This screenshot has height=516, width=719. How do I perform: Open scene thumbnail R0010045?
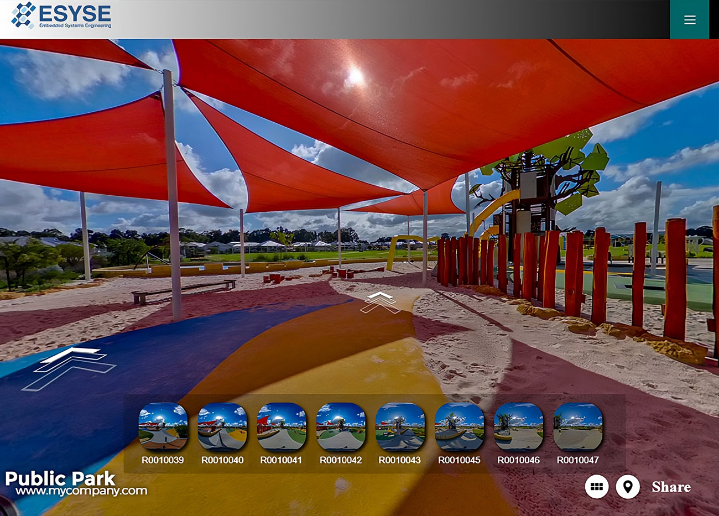tap(459, 427)
